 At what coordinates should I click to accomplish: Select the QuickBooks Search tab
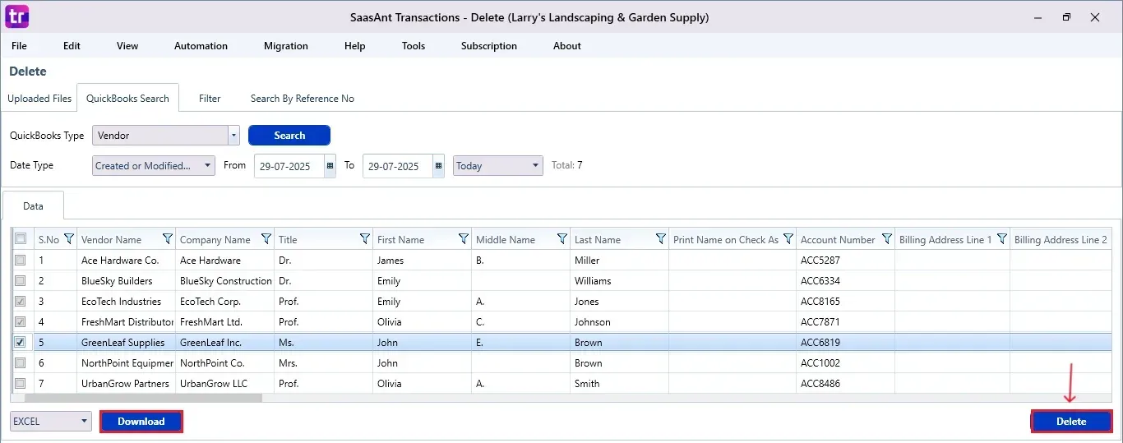click(x=127, y=99)
